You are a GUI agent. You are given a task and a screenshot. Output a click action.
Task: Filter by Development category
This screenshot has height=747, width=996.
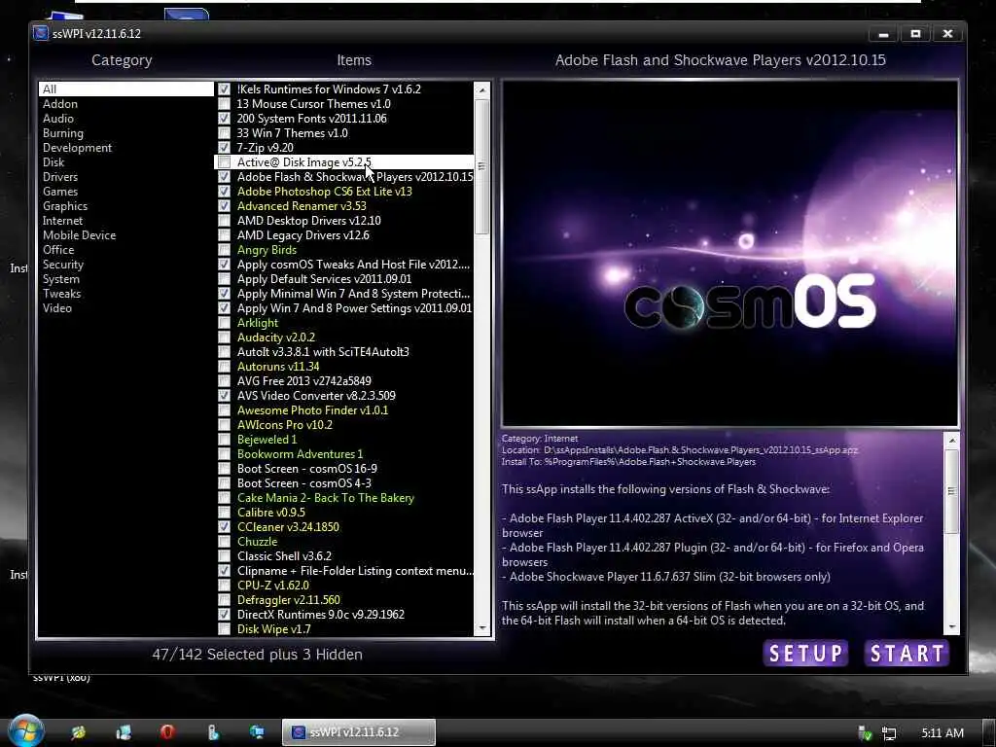(77, 148)
